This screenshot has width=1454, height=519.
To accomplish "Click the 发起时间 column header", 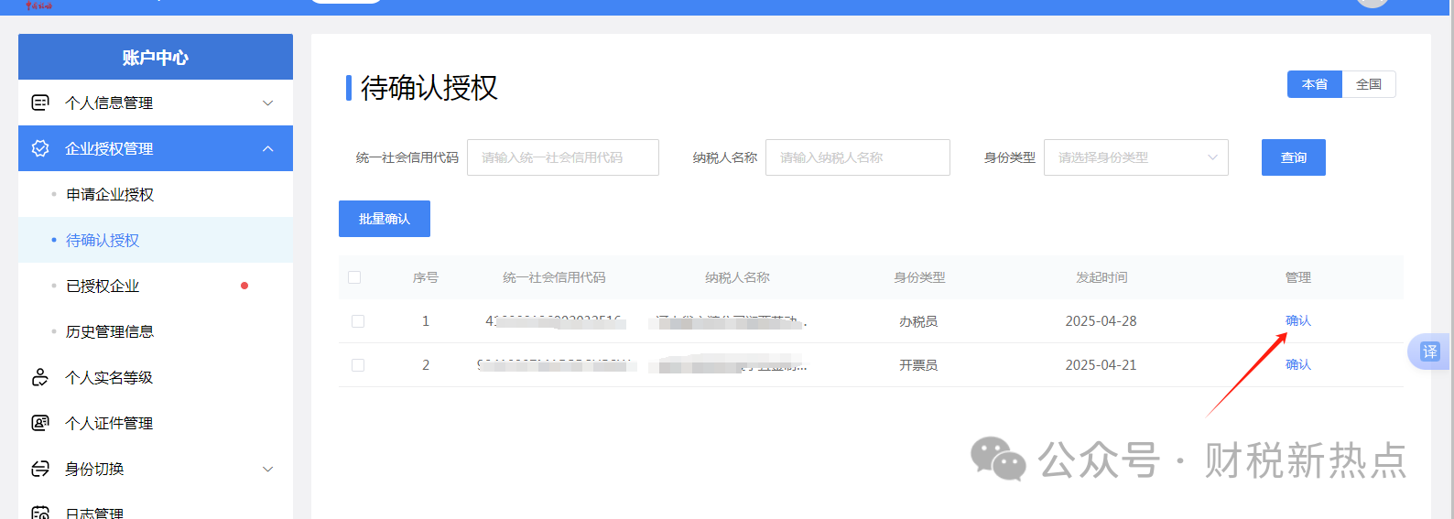I will pos(1101,277).
